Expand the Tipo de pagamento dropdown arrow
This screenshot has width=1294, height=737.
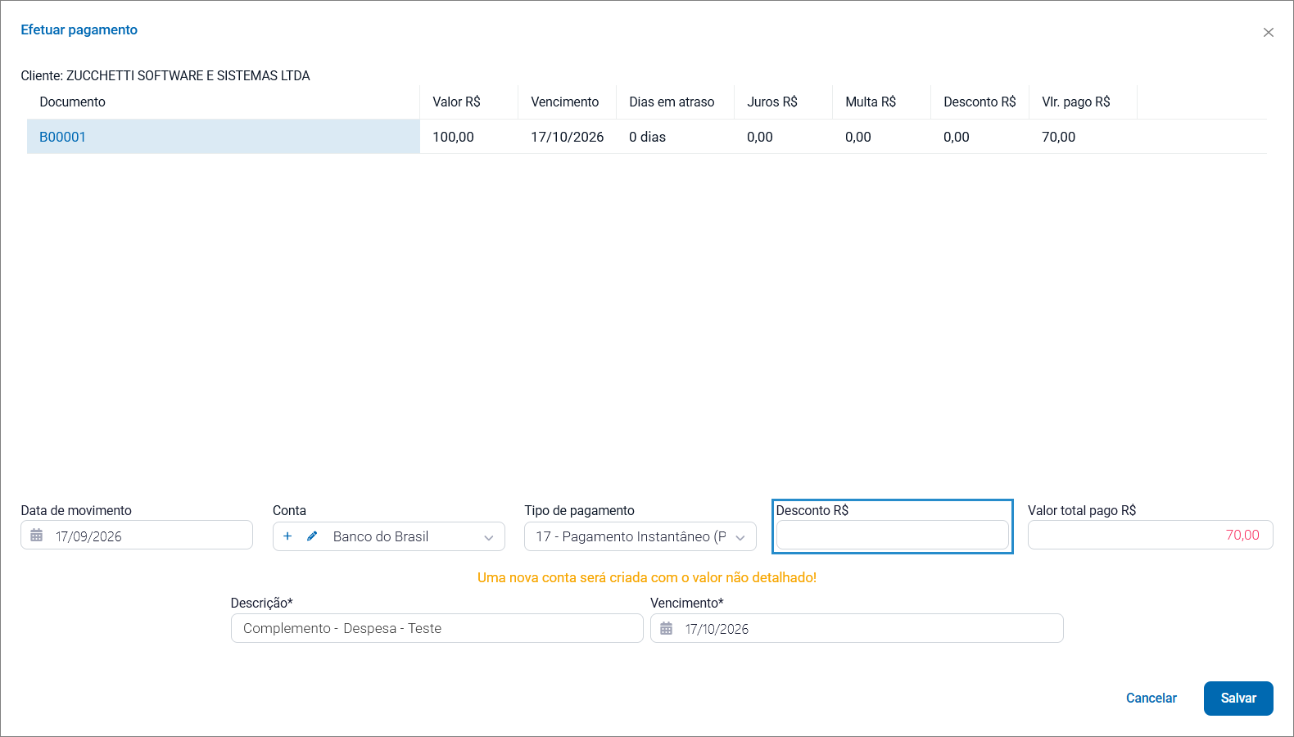[740, 537]
